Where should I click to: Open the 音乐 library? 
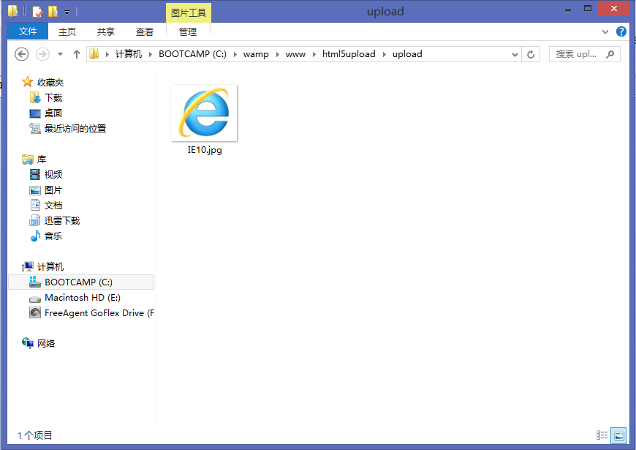(53, 236)
